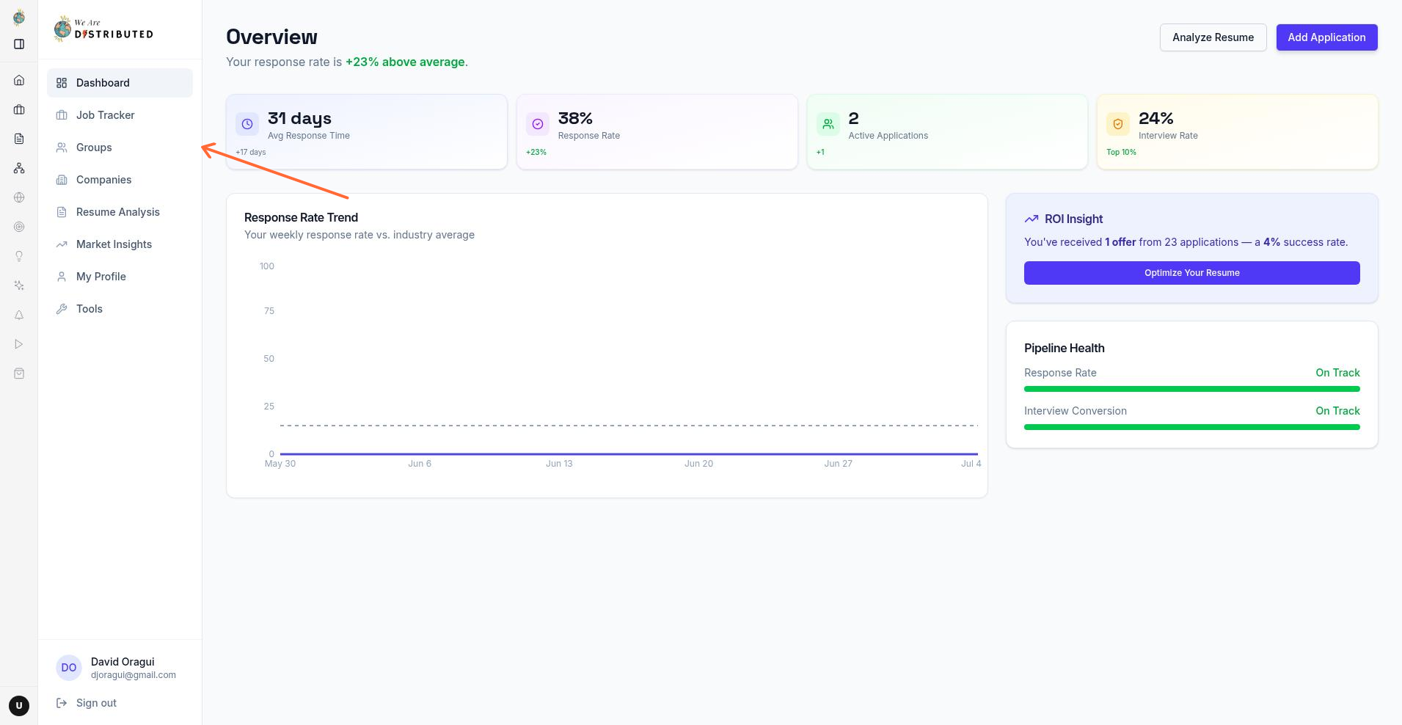Open the briefcase icon in the rail

click(x=19, y=109)
